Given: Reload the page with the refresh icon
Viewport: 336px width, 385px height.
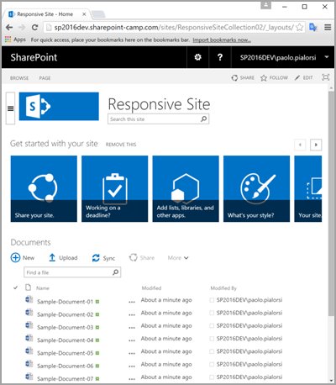Looking at the screenshot, I should coord(34,27).
